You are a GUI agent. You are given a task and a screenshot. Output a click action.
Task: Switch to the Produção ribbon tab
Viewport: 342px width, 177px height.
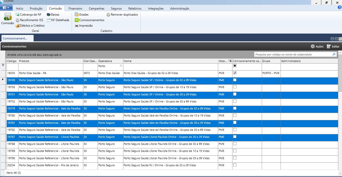point(36,8)
